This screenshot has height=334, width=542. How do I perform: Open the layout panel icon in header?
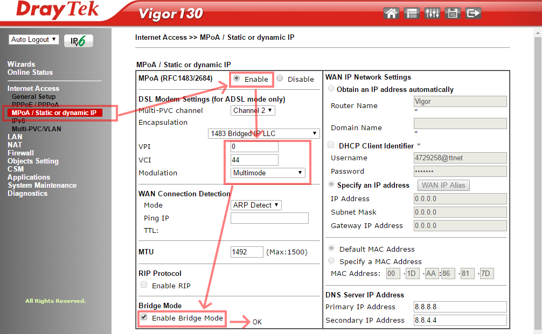tap(412, 13)
